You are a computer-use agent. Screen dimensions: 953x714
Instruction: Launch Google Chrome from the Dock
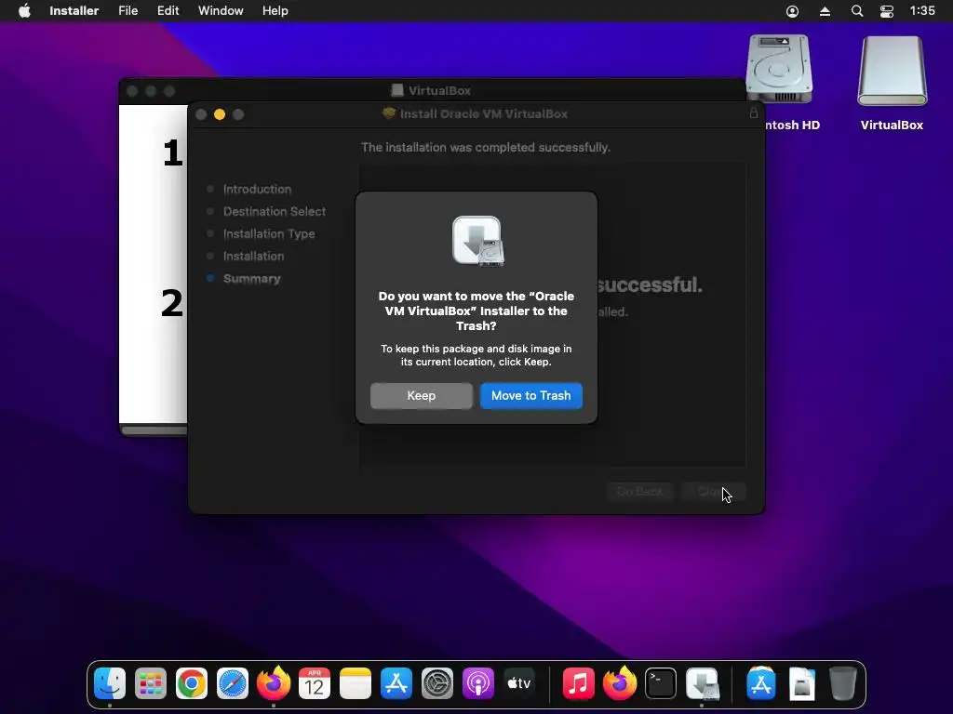pyautogui.click(x=192, y=683)
